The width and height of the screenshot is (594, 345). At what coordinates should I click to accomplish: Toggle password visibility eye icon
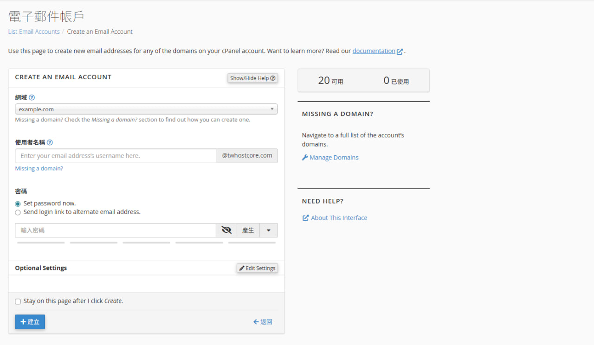tap(226, 230)
